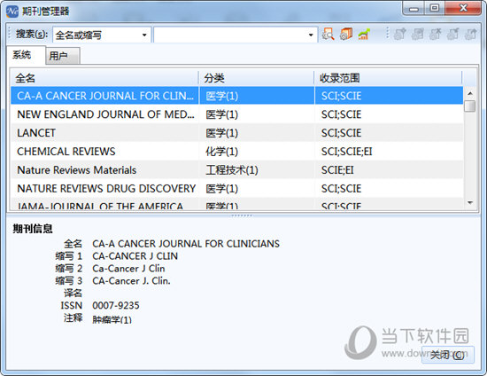This screenshot has height=376, width=487.
Task: Minimize the 期刊管理器 window
Action: tap(414, 9)
